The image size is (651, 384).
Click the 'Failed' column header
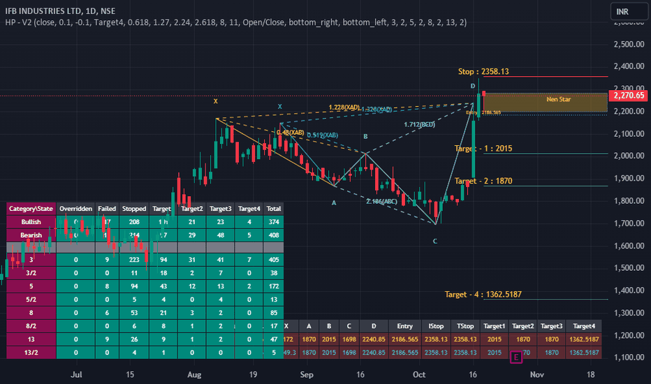tap(107, 209)
